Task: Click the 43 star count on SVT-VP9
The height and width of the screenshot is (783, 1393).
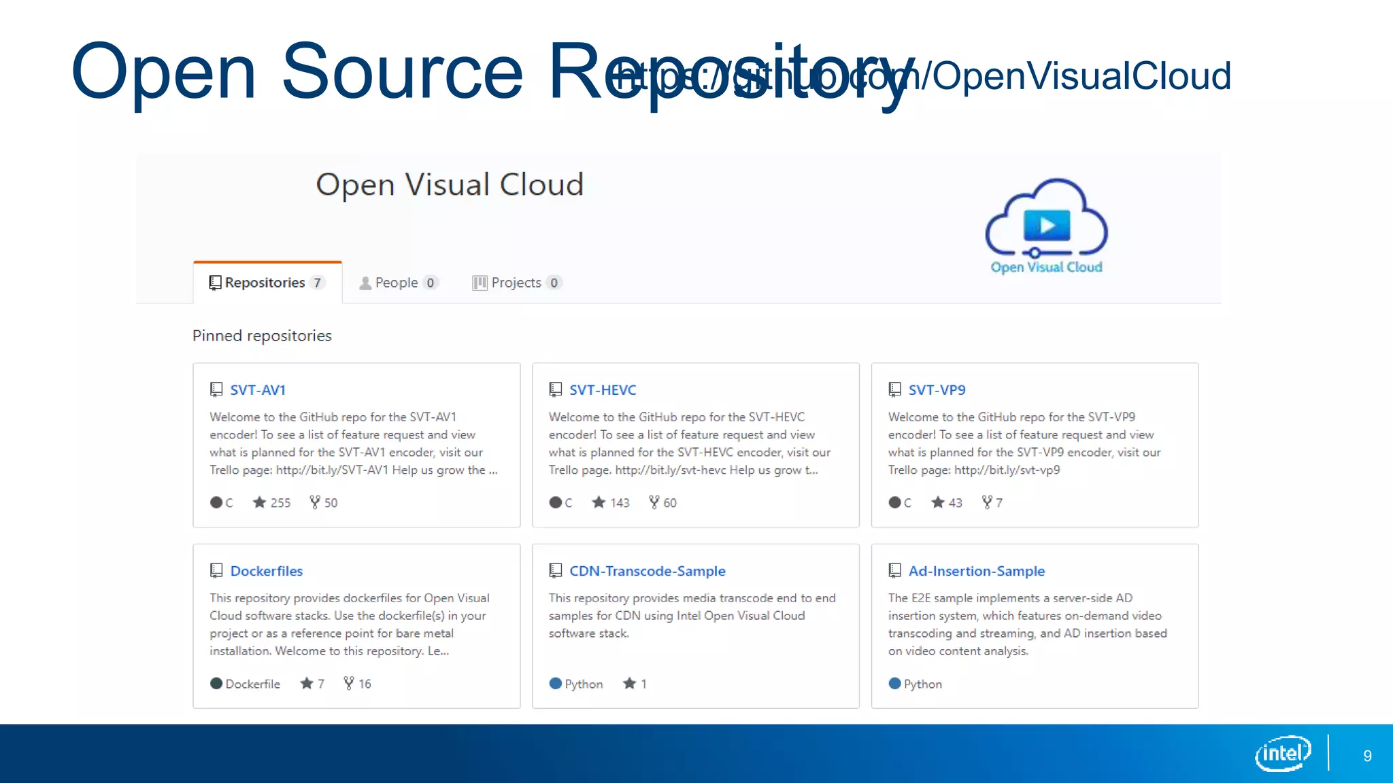Action: (x=956, y=503)
